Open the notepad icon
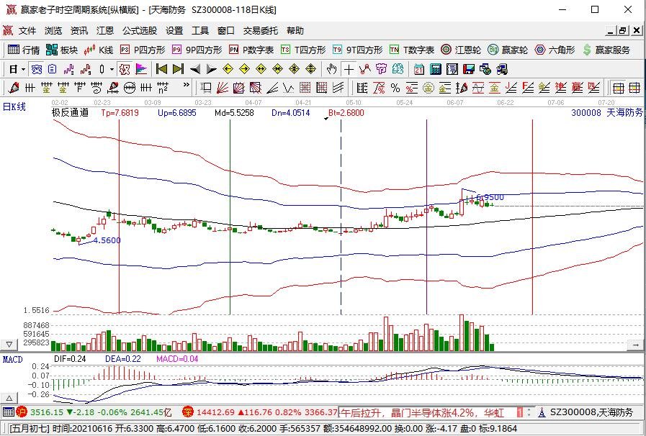Viewport: 646px width, 436px height. point(452,69)
